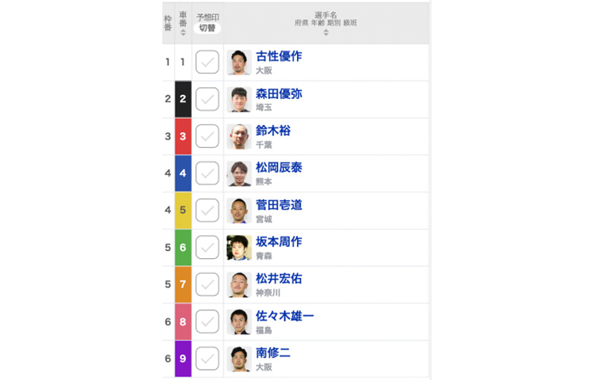The height and width of the screenshot is (380, 594).
Task: Click the green number 6 car badge
Action: tap(183, 248)
